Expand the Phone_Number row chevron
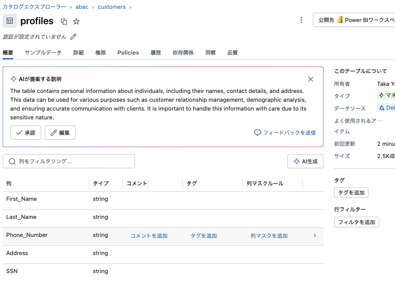Viewport: 395px width, 281px height. click(x=315, y=236)
